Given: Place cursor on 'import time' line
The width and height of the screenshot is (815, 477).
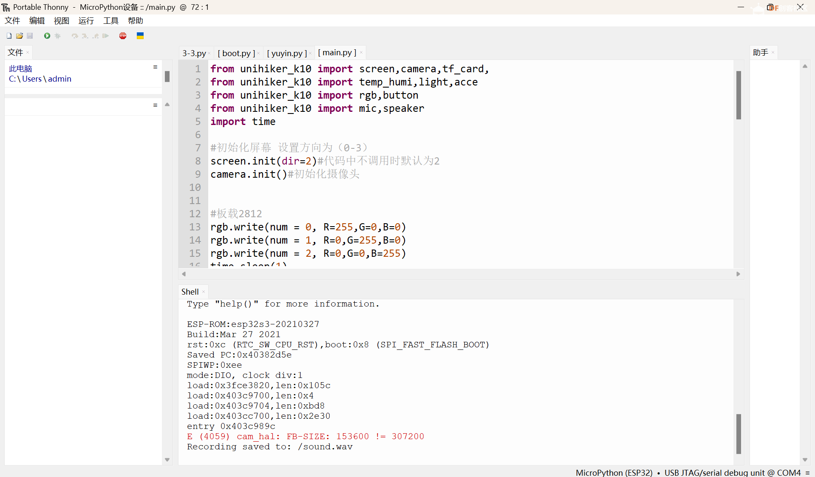Looking at the screenshot, I should [243, 122].
